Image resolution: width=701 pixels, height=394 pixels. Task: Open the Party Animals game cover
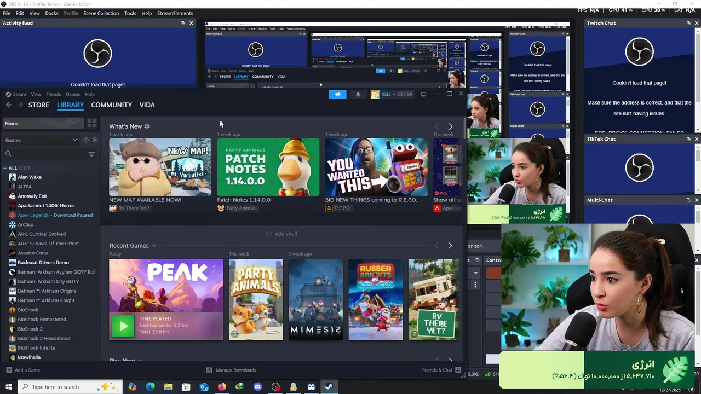pyautogui.click(x=256, y=299)
